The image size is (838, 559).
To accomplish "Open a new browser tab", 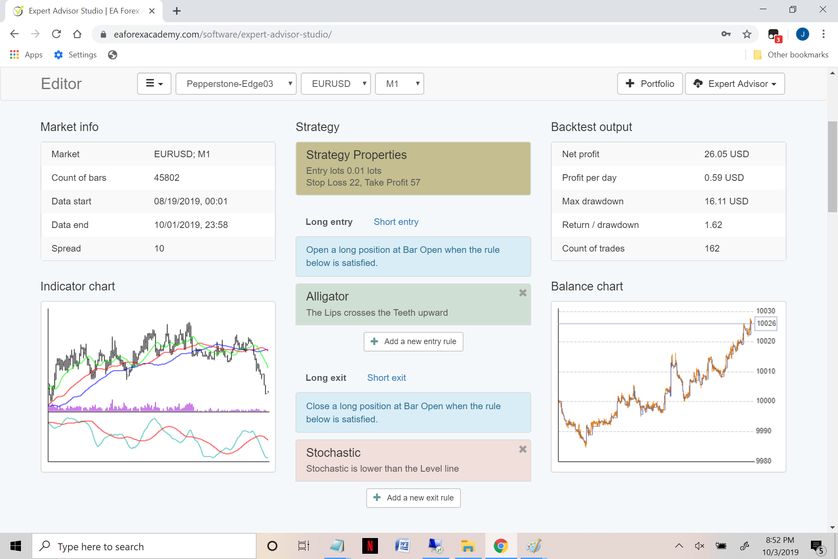I will 177,11.
